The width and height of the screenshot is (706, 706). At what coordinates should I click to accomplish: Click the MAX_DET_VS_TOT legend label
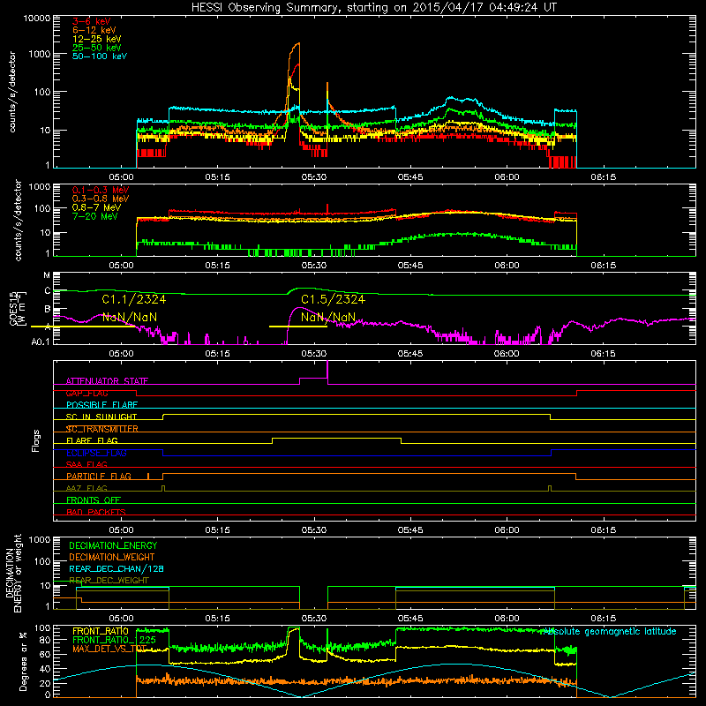click(109, 649)
